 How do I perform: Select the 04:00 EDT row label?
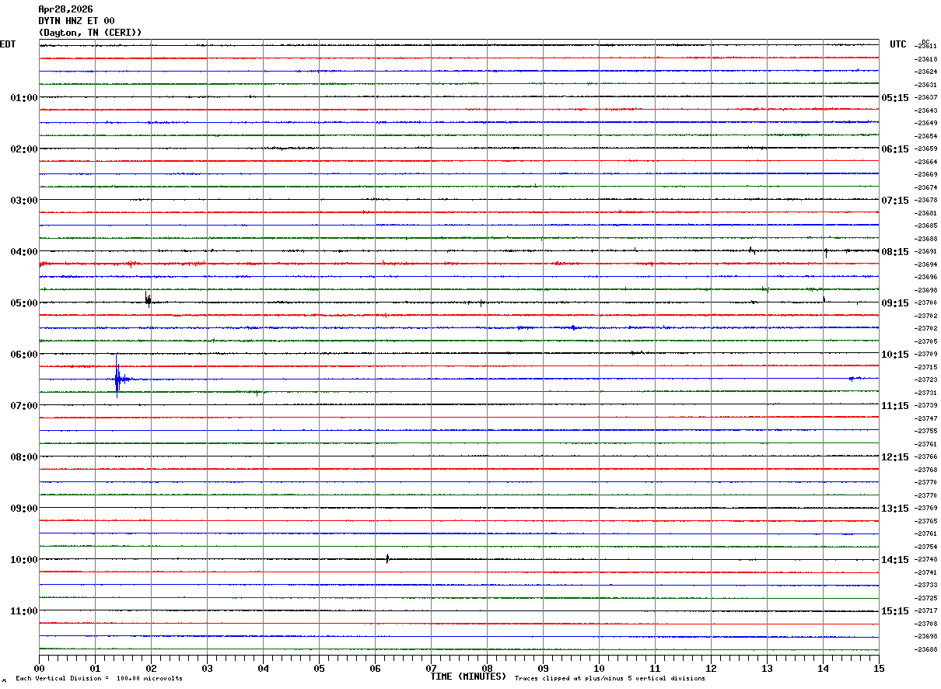(24, 252)
